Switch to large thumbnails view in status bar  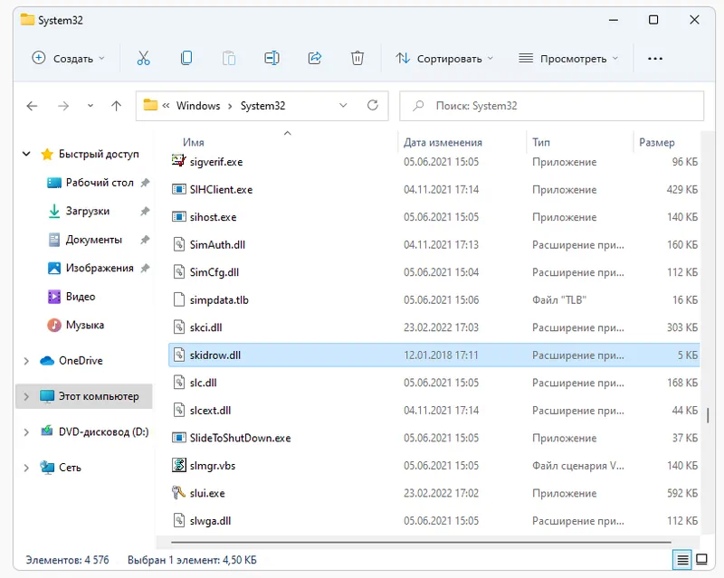701,560
